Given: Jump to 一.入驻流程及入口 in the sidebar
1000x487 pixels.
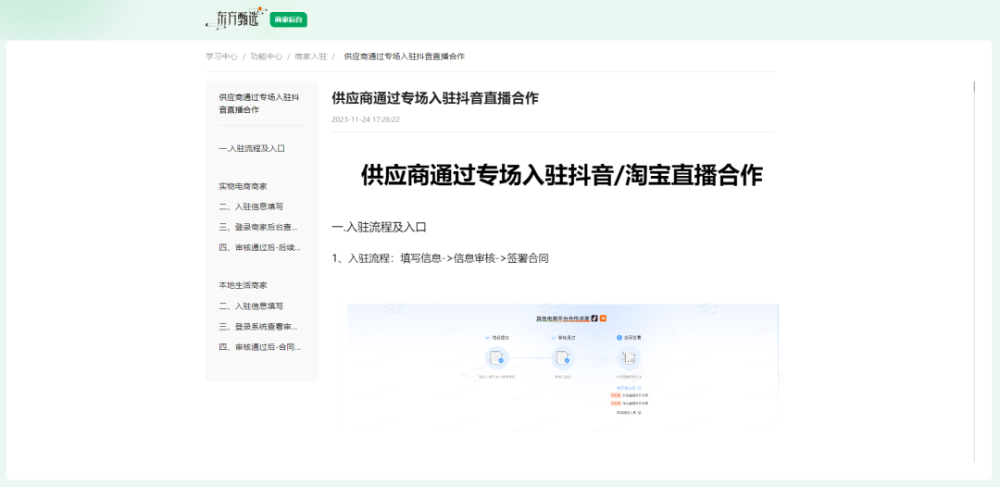Looking at the screenshot, I should (x=252, y=148).
